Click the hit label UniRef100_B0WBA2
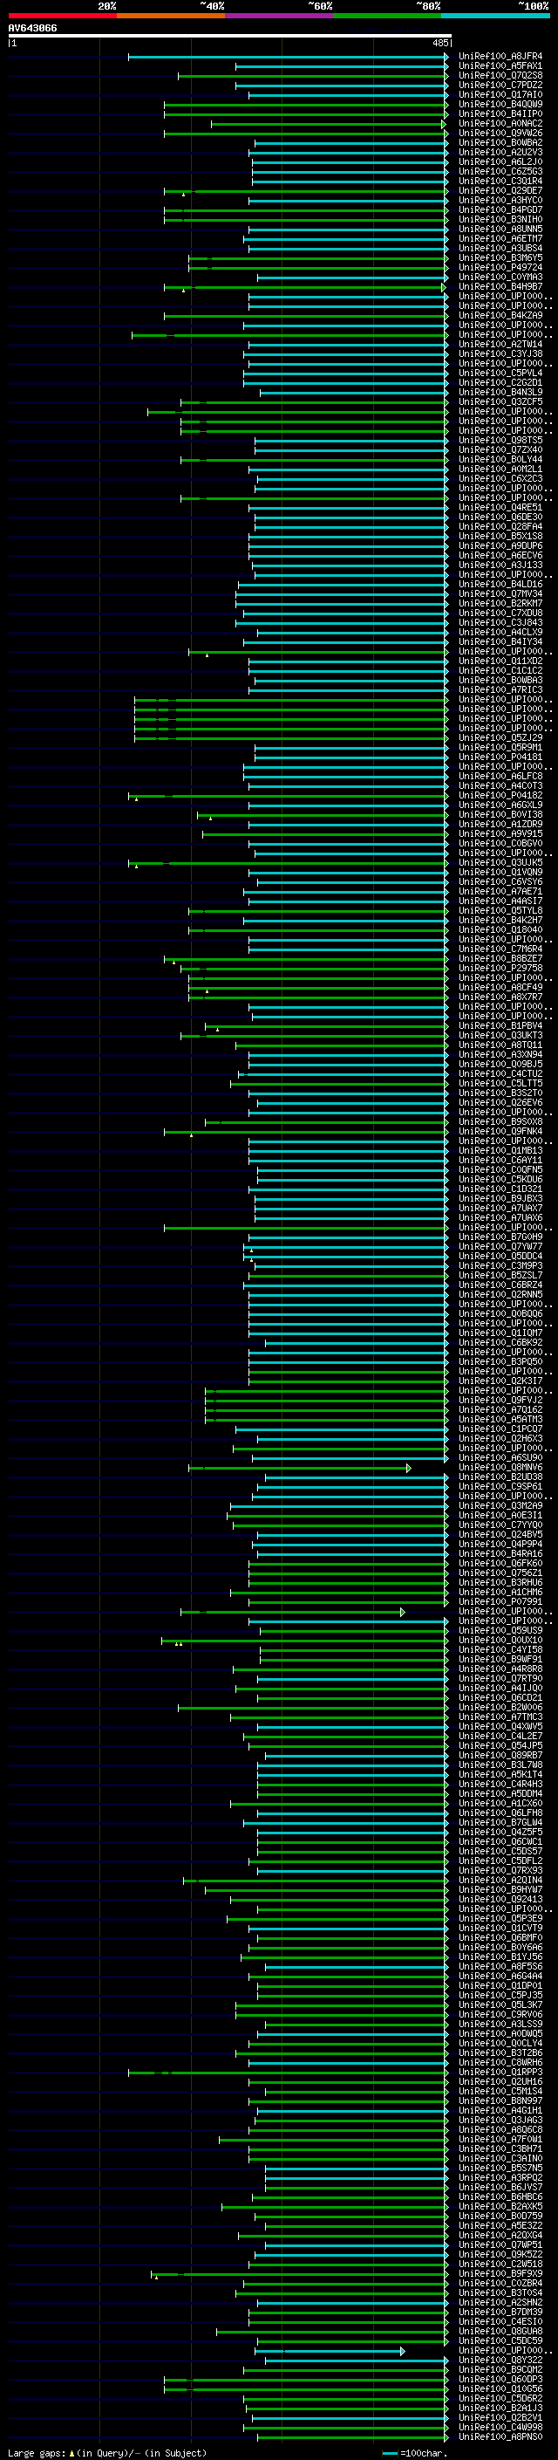Screen dimensions: 558x2460 (500, 142)
